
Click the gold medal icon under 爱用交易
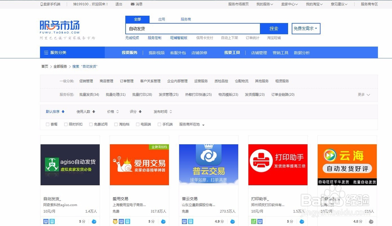[x=115, y=222]
